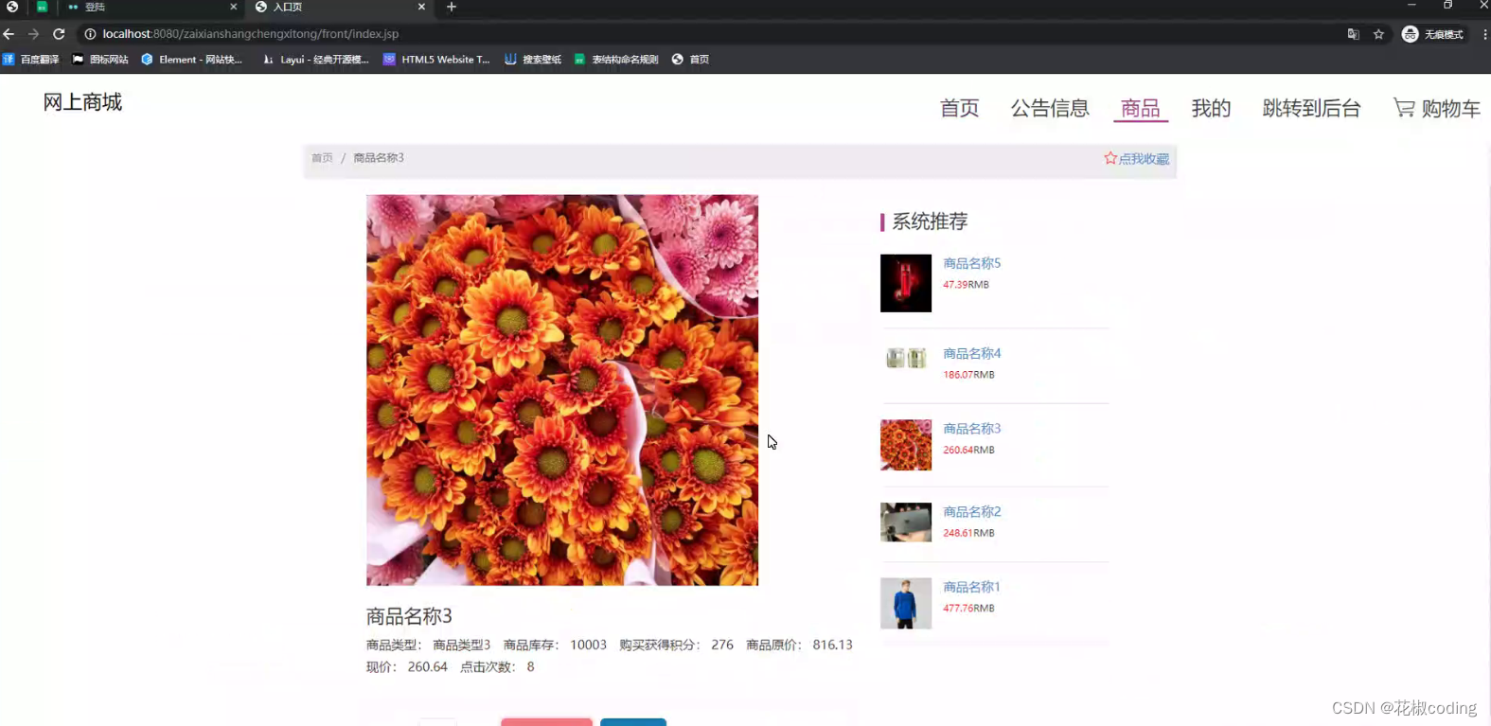Open the incognito profile icon
Viewport: 1491px width, 726px height.
1432,34
